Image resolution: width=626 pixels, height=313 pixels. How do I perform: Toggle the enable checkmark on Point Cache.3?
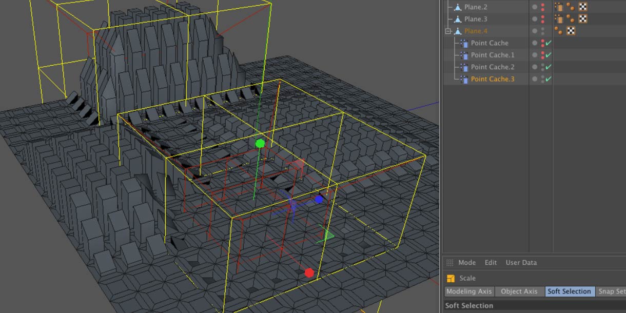[x=548, y=79]
